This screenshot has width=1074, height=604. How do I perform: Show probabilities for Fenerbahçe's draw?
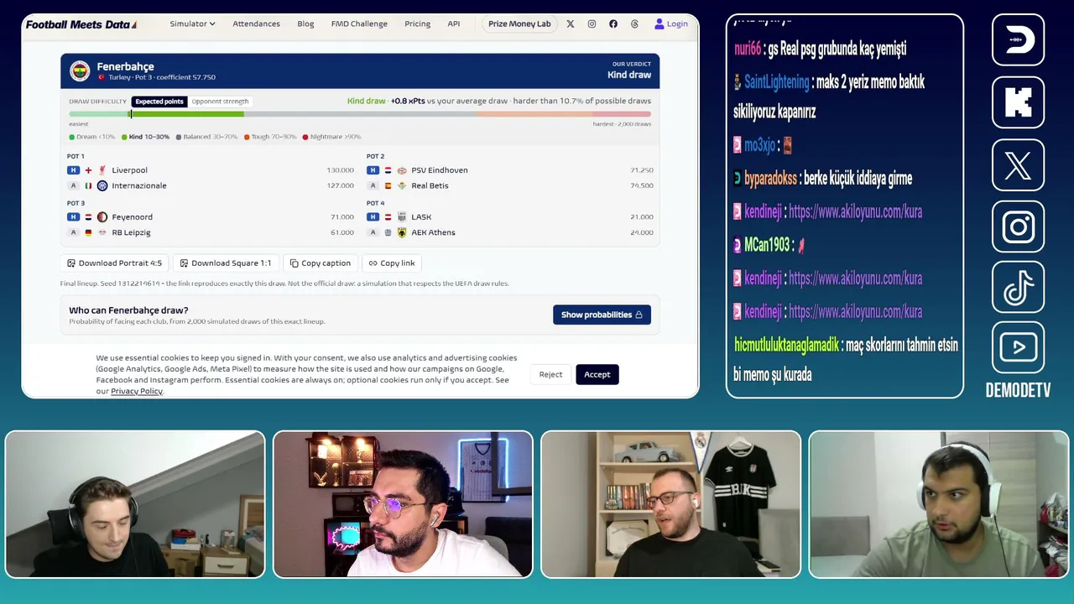(x=602, y=315)
